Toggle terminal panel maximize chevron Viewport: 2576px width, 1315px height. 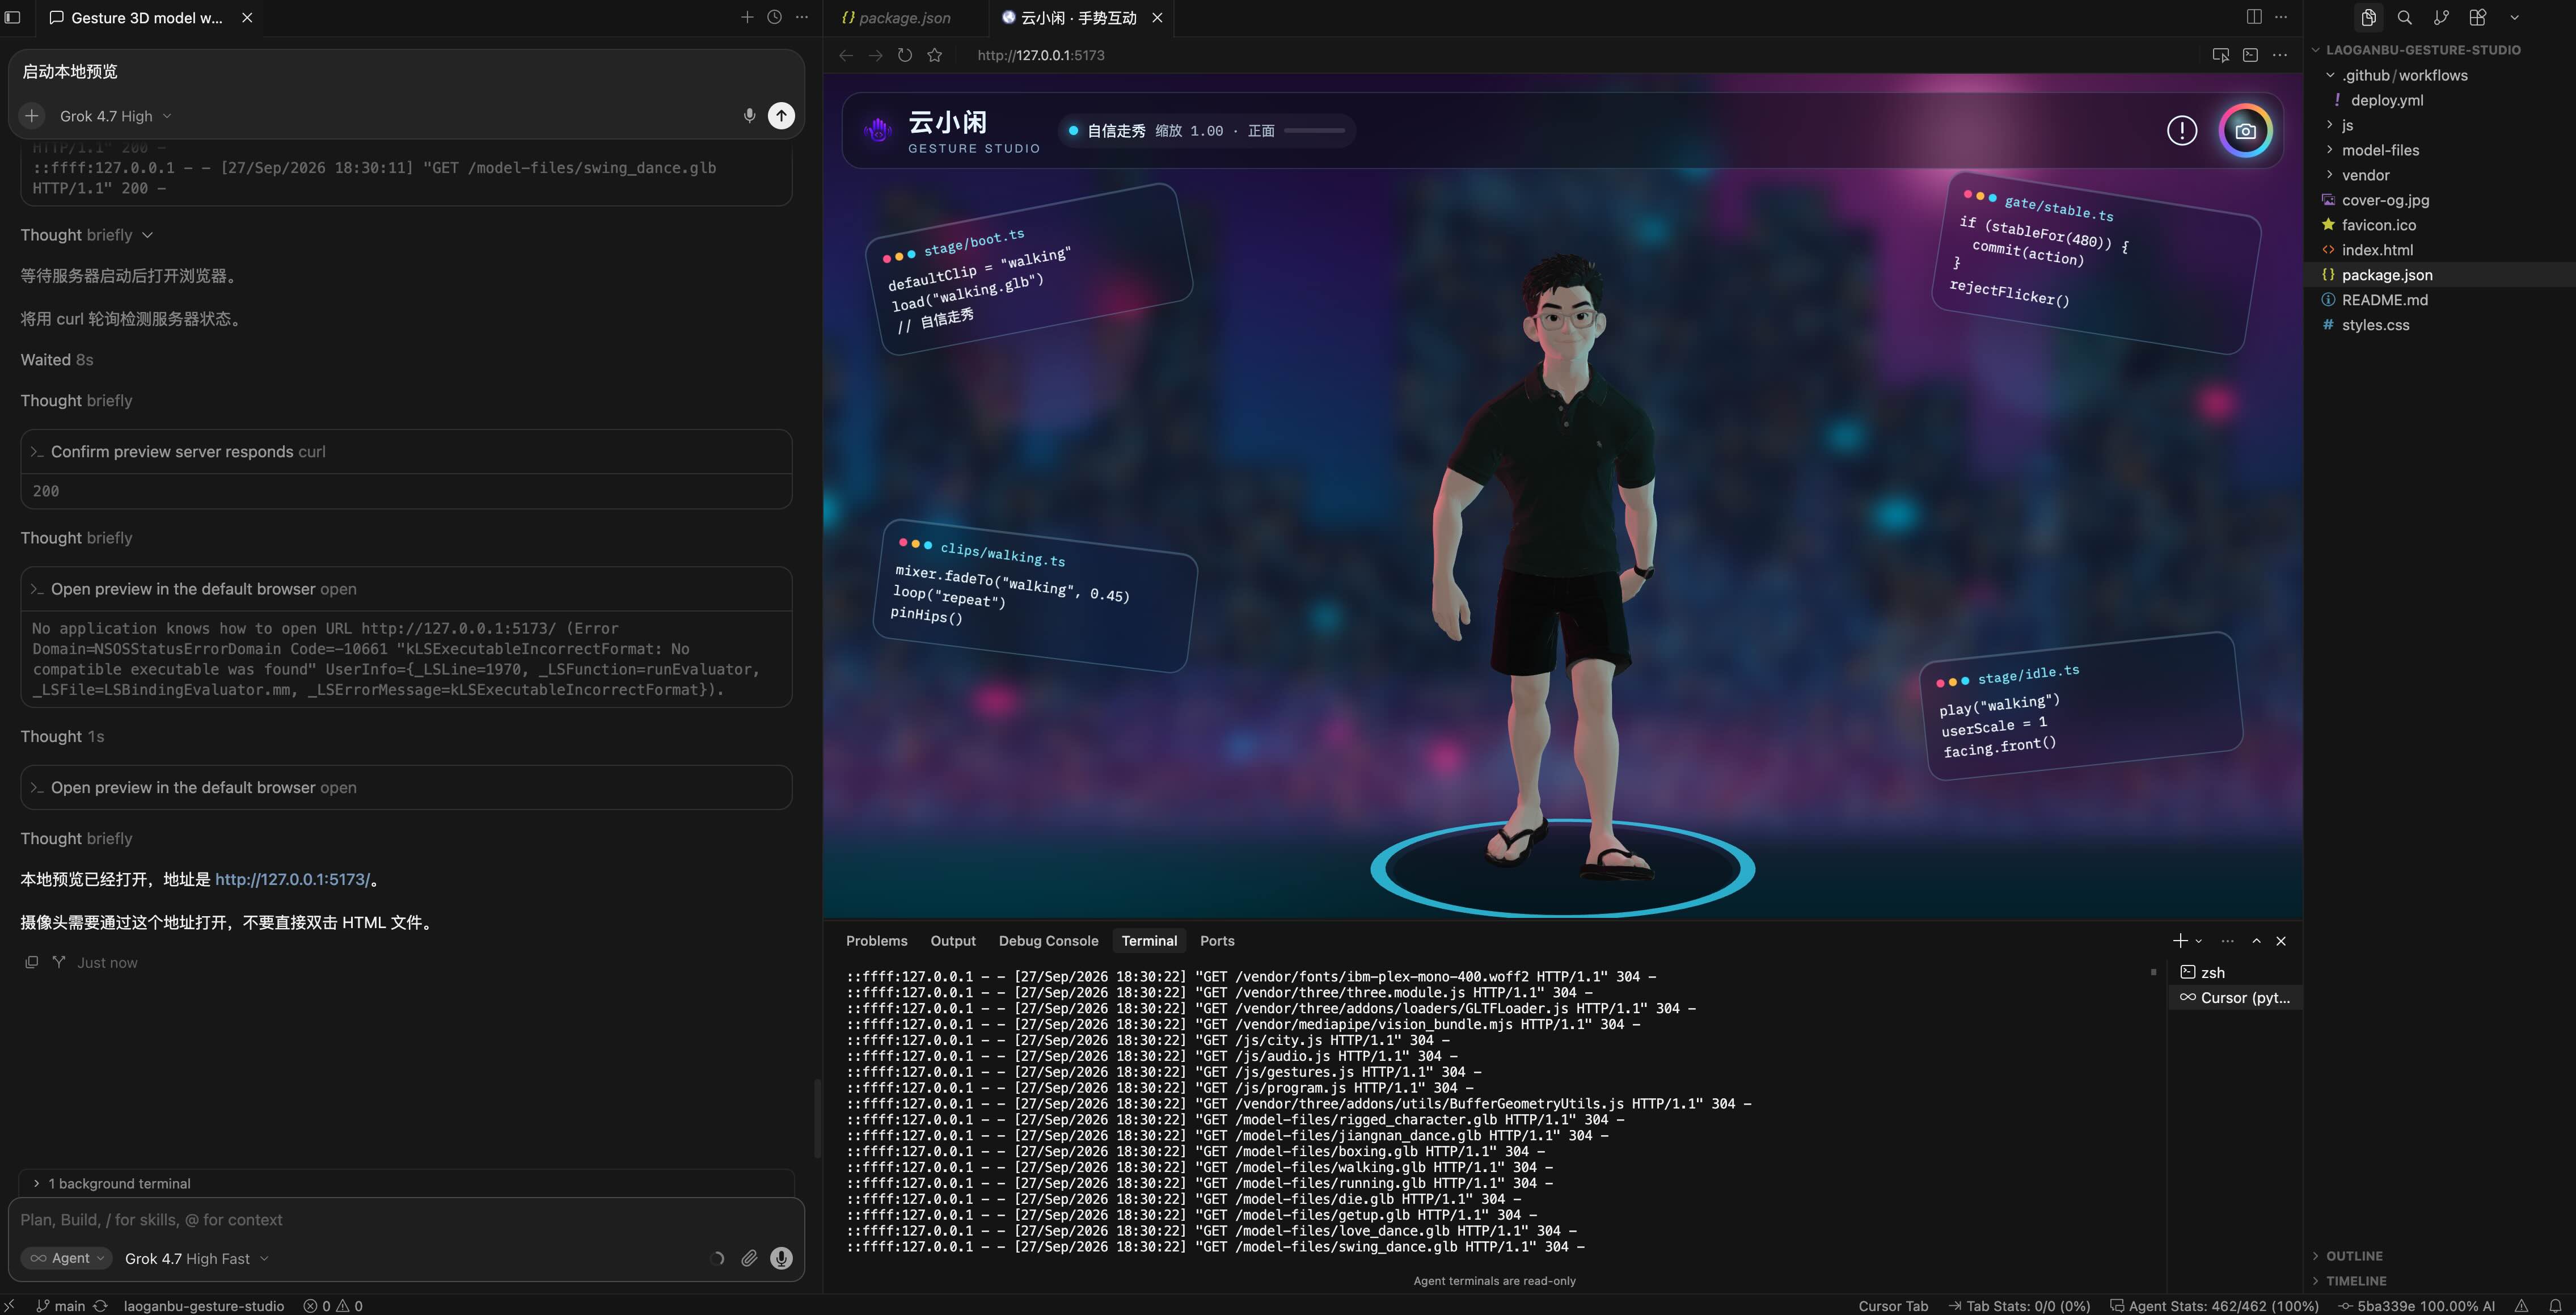[x=2256, y=941]
